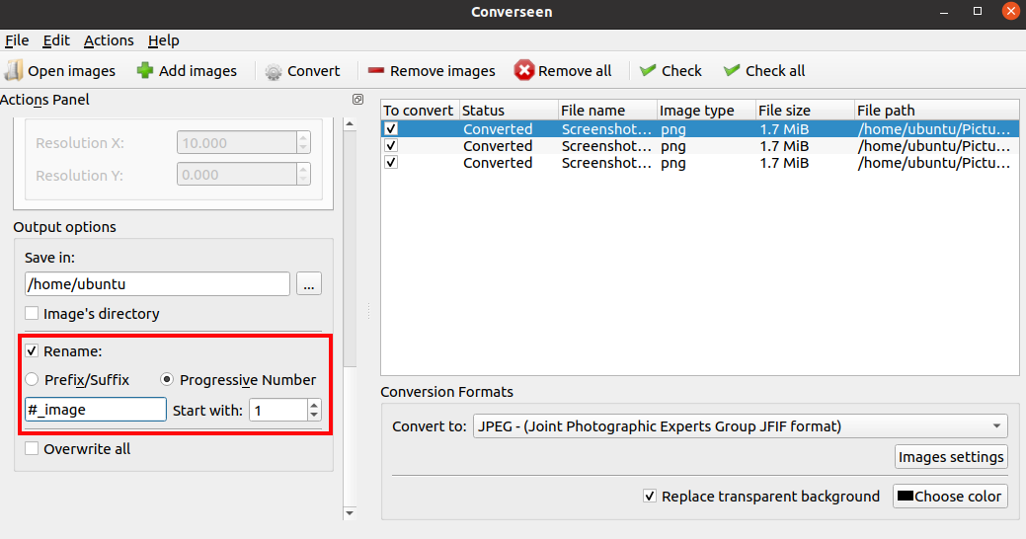Open the Help menu
The image size is (1026, 539).
coord(164,40)
